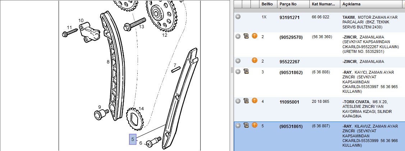This screenshot has width=405, height=151.
Task: Select highlighted callout 5 in the diagram
Action: click(x=133, y=139)
